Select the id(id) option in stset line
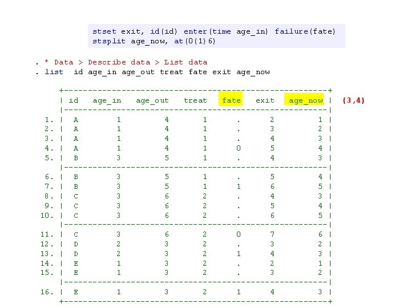 coord(164,32)
